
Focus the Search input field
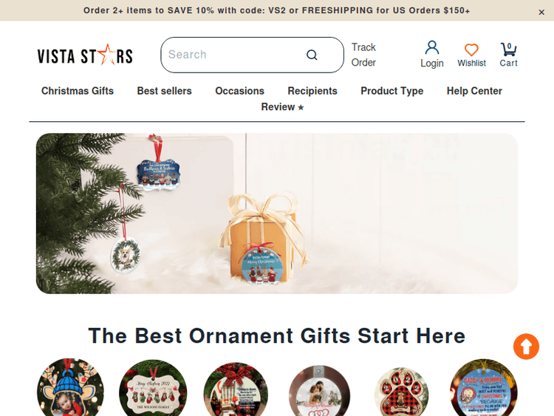233,55
